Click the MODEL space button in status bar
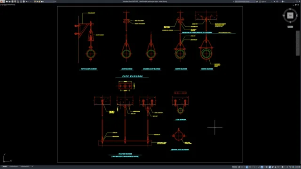 coord(235,167)
